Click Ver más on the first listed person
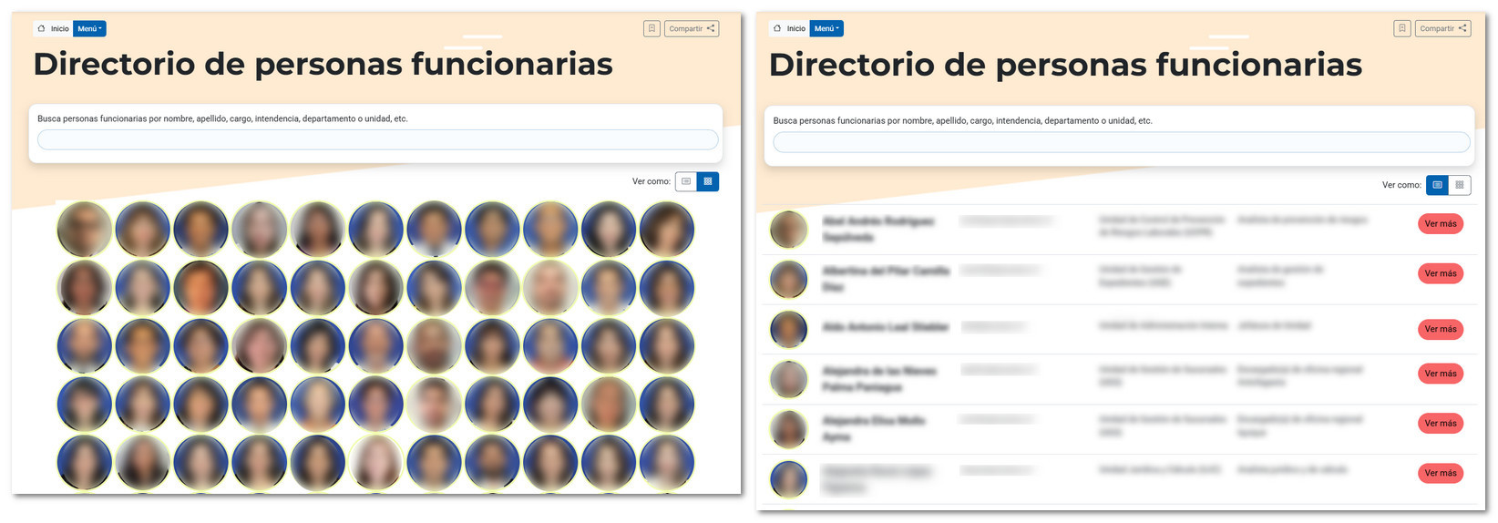 coord(1440,224)
